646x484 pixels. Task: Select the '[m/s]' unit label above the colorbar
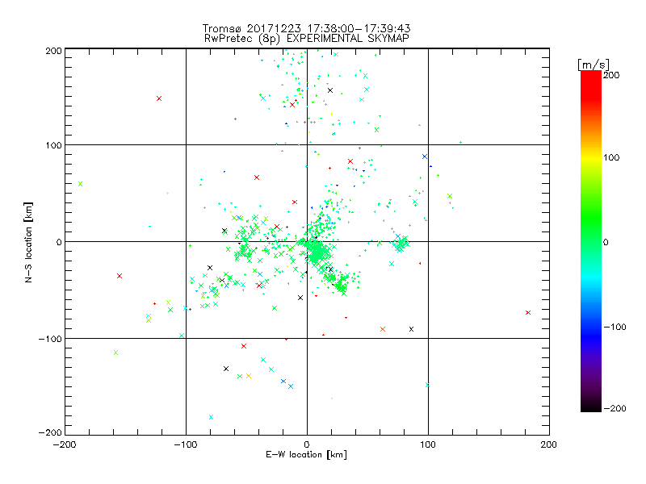594,65
